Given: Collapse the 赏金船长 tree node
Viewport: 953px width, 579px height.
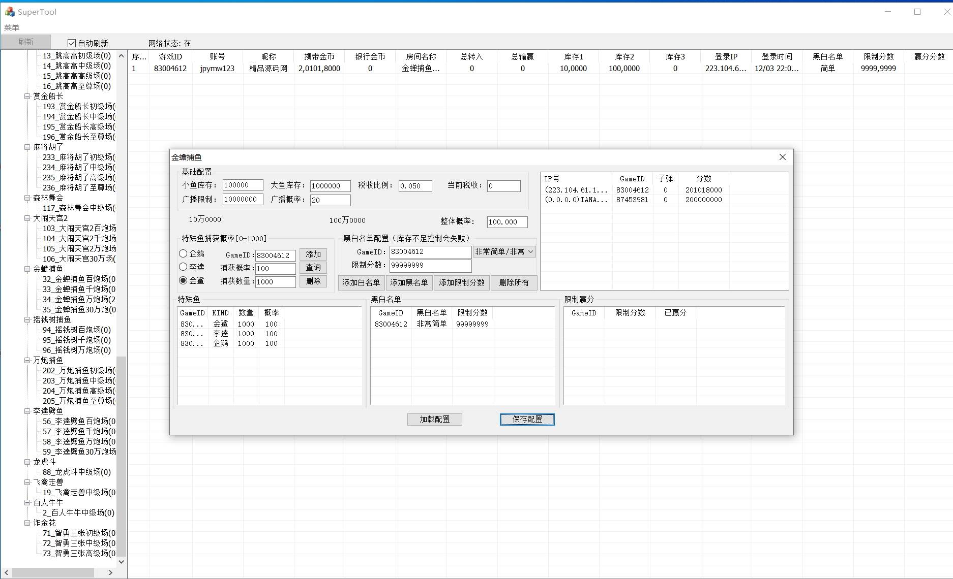Looking at the screenshot, I should tap(27, 96).
